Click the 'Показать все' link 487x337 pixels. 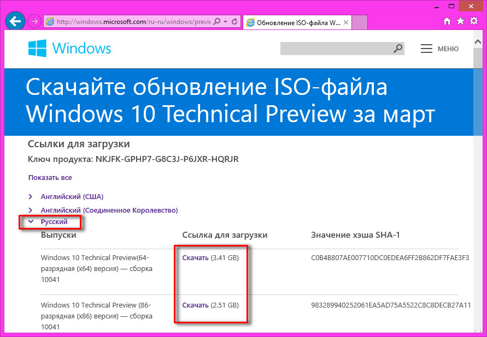[x=50, y=177]
